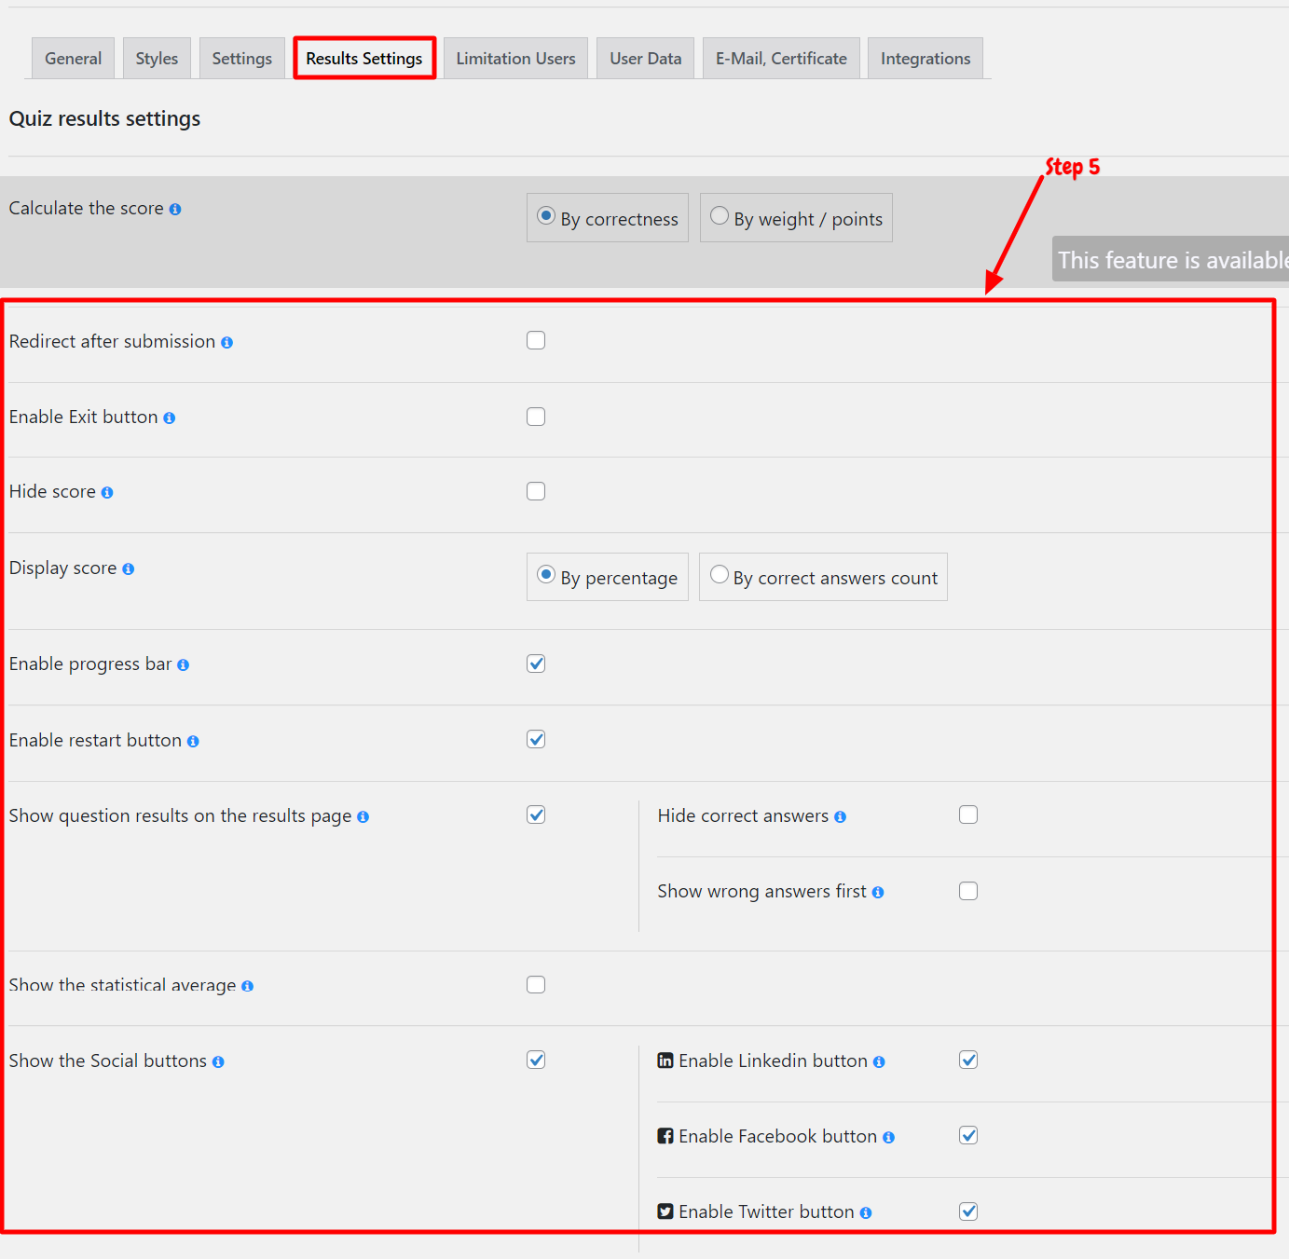1289x1259 pixels.
Task: Click info icon beside Hide correct answers
Action: coord(841,817)
